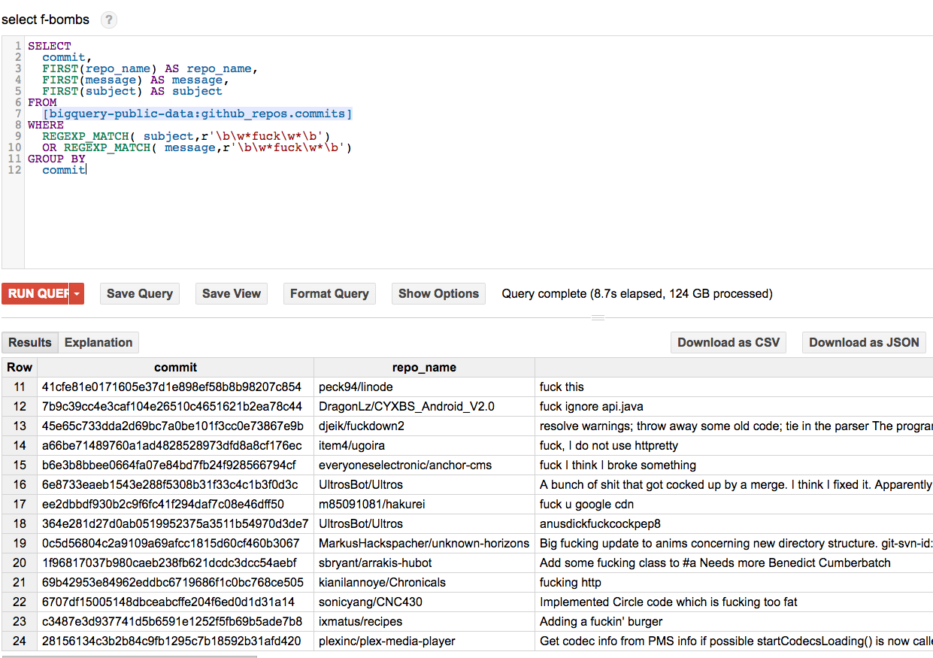The image size is (933, 658).
Task: Select the table name bigquery-public-data:github_repos.commits
Action: pos(198,114)
